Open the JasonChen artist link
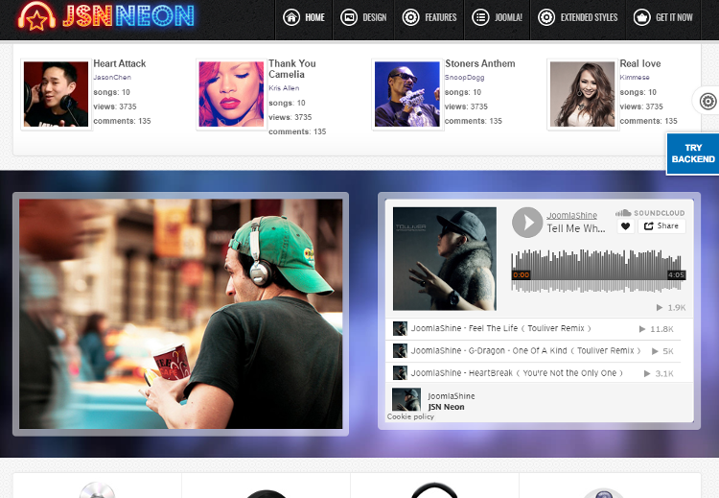 coord(112,77)
